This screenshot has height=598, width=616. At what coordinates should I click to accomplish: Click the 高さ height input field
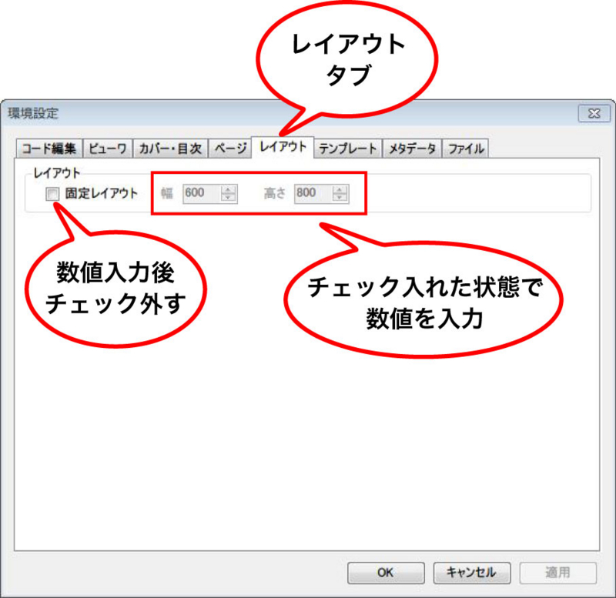point(313,194)
